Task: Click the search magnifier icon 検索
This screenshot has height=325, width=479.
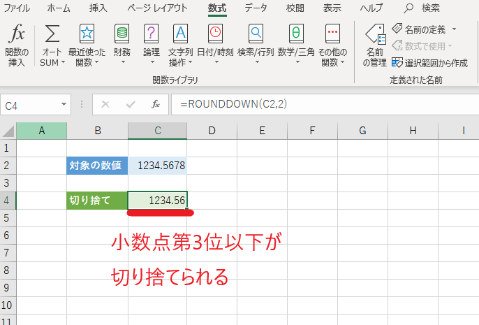Action: pyautogui.click(x=408, y=8)
